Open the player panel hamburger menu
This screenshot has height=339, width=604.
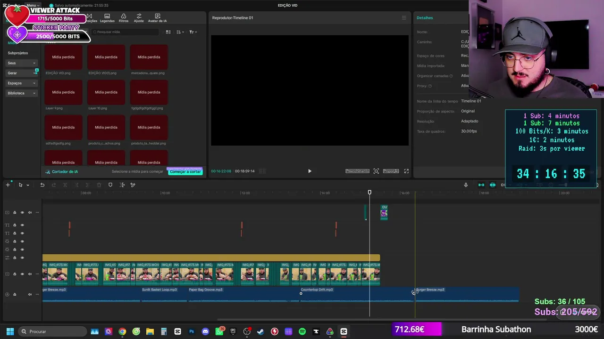tap(403, 18)
